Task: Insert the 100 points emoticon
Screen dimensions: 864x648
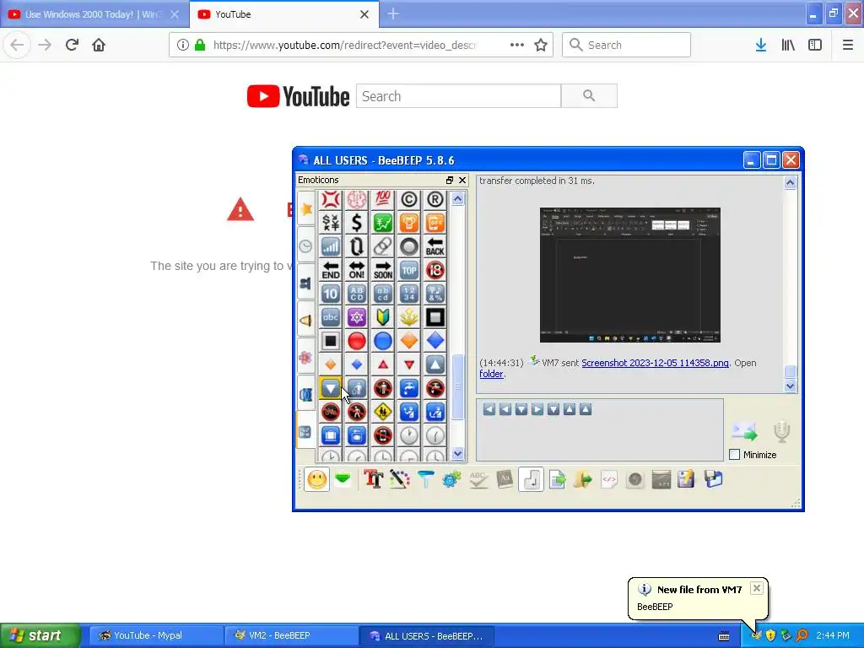Action: (383, 199)
